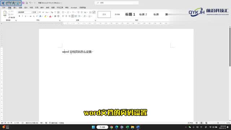
Task: Align text left
Action: tap(63, 16)
